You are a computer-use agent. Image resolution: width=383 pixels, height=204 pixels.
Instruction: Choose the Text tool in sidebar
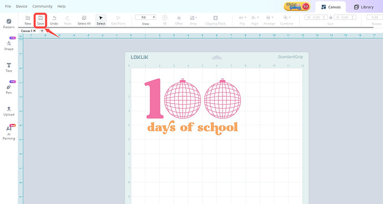click(x=9, y=67)
